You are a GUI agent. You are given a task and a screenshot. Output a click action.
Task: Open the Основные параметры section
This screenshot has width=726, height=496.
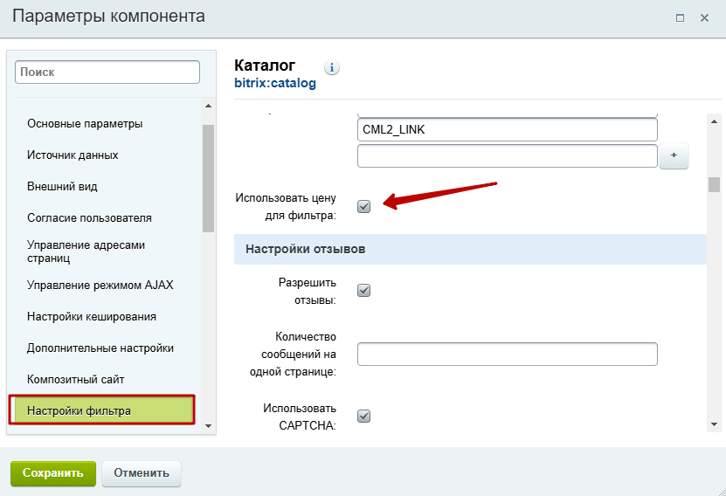coord(85,123)
